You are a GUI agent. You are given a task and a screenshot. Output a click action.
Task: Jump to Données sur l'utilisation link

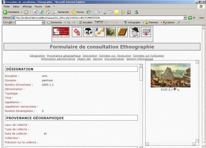148,56
